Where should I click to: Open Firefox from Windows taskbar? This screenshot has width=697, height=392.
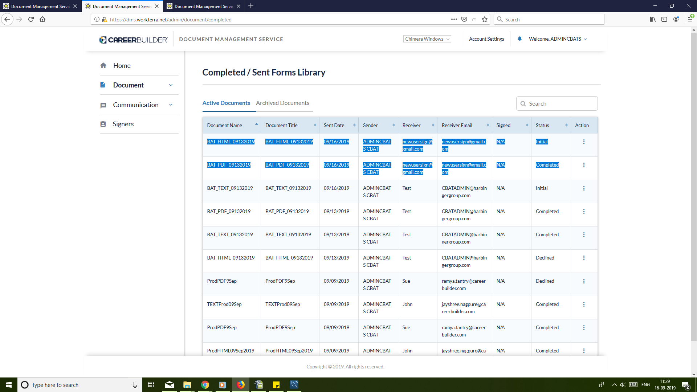(x=241, y=385)
